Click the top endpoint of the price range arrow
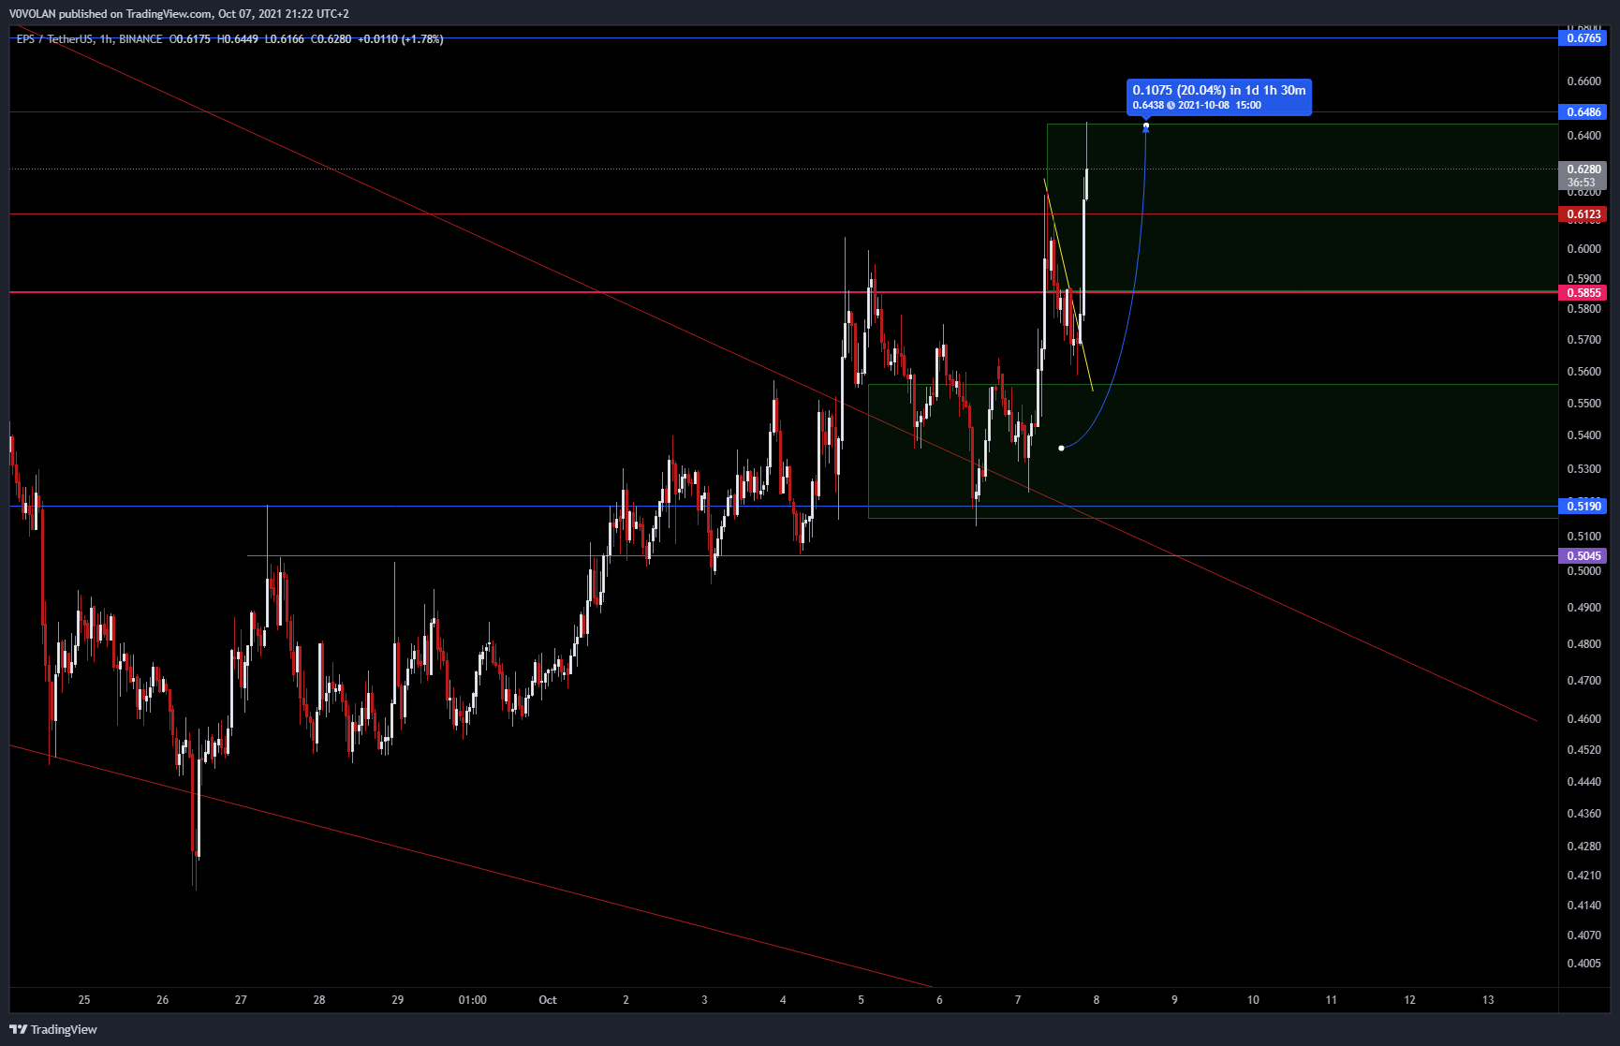Screen dimensions: 1620x1046 point(1146,126)
